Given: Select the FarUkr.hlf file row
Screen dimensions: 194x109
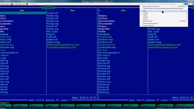Looking at the screenshot, I should click(52, 26).
